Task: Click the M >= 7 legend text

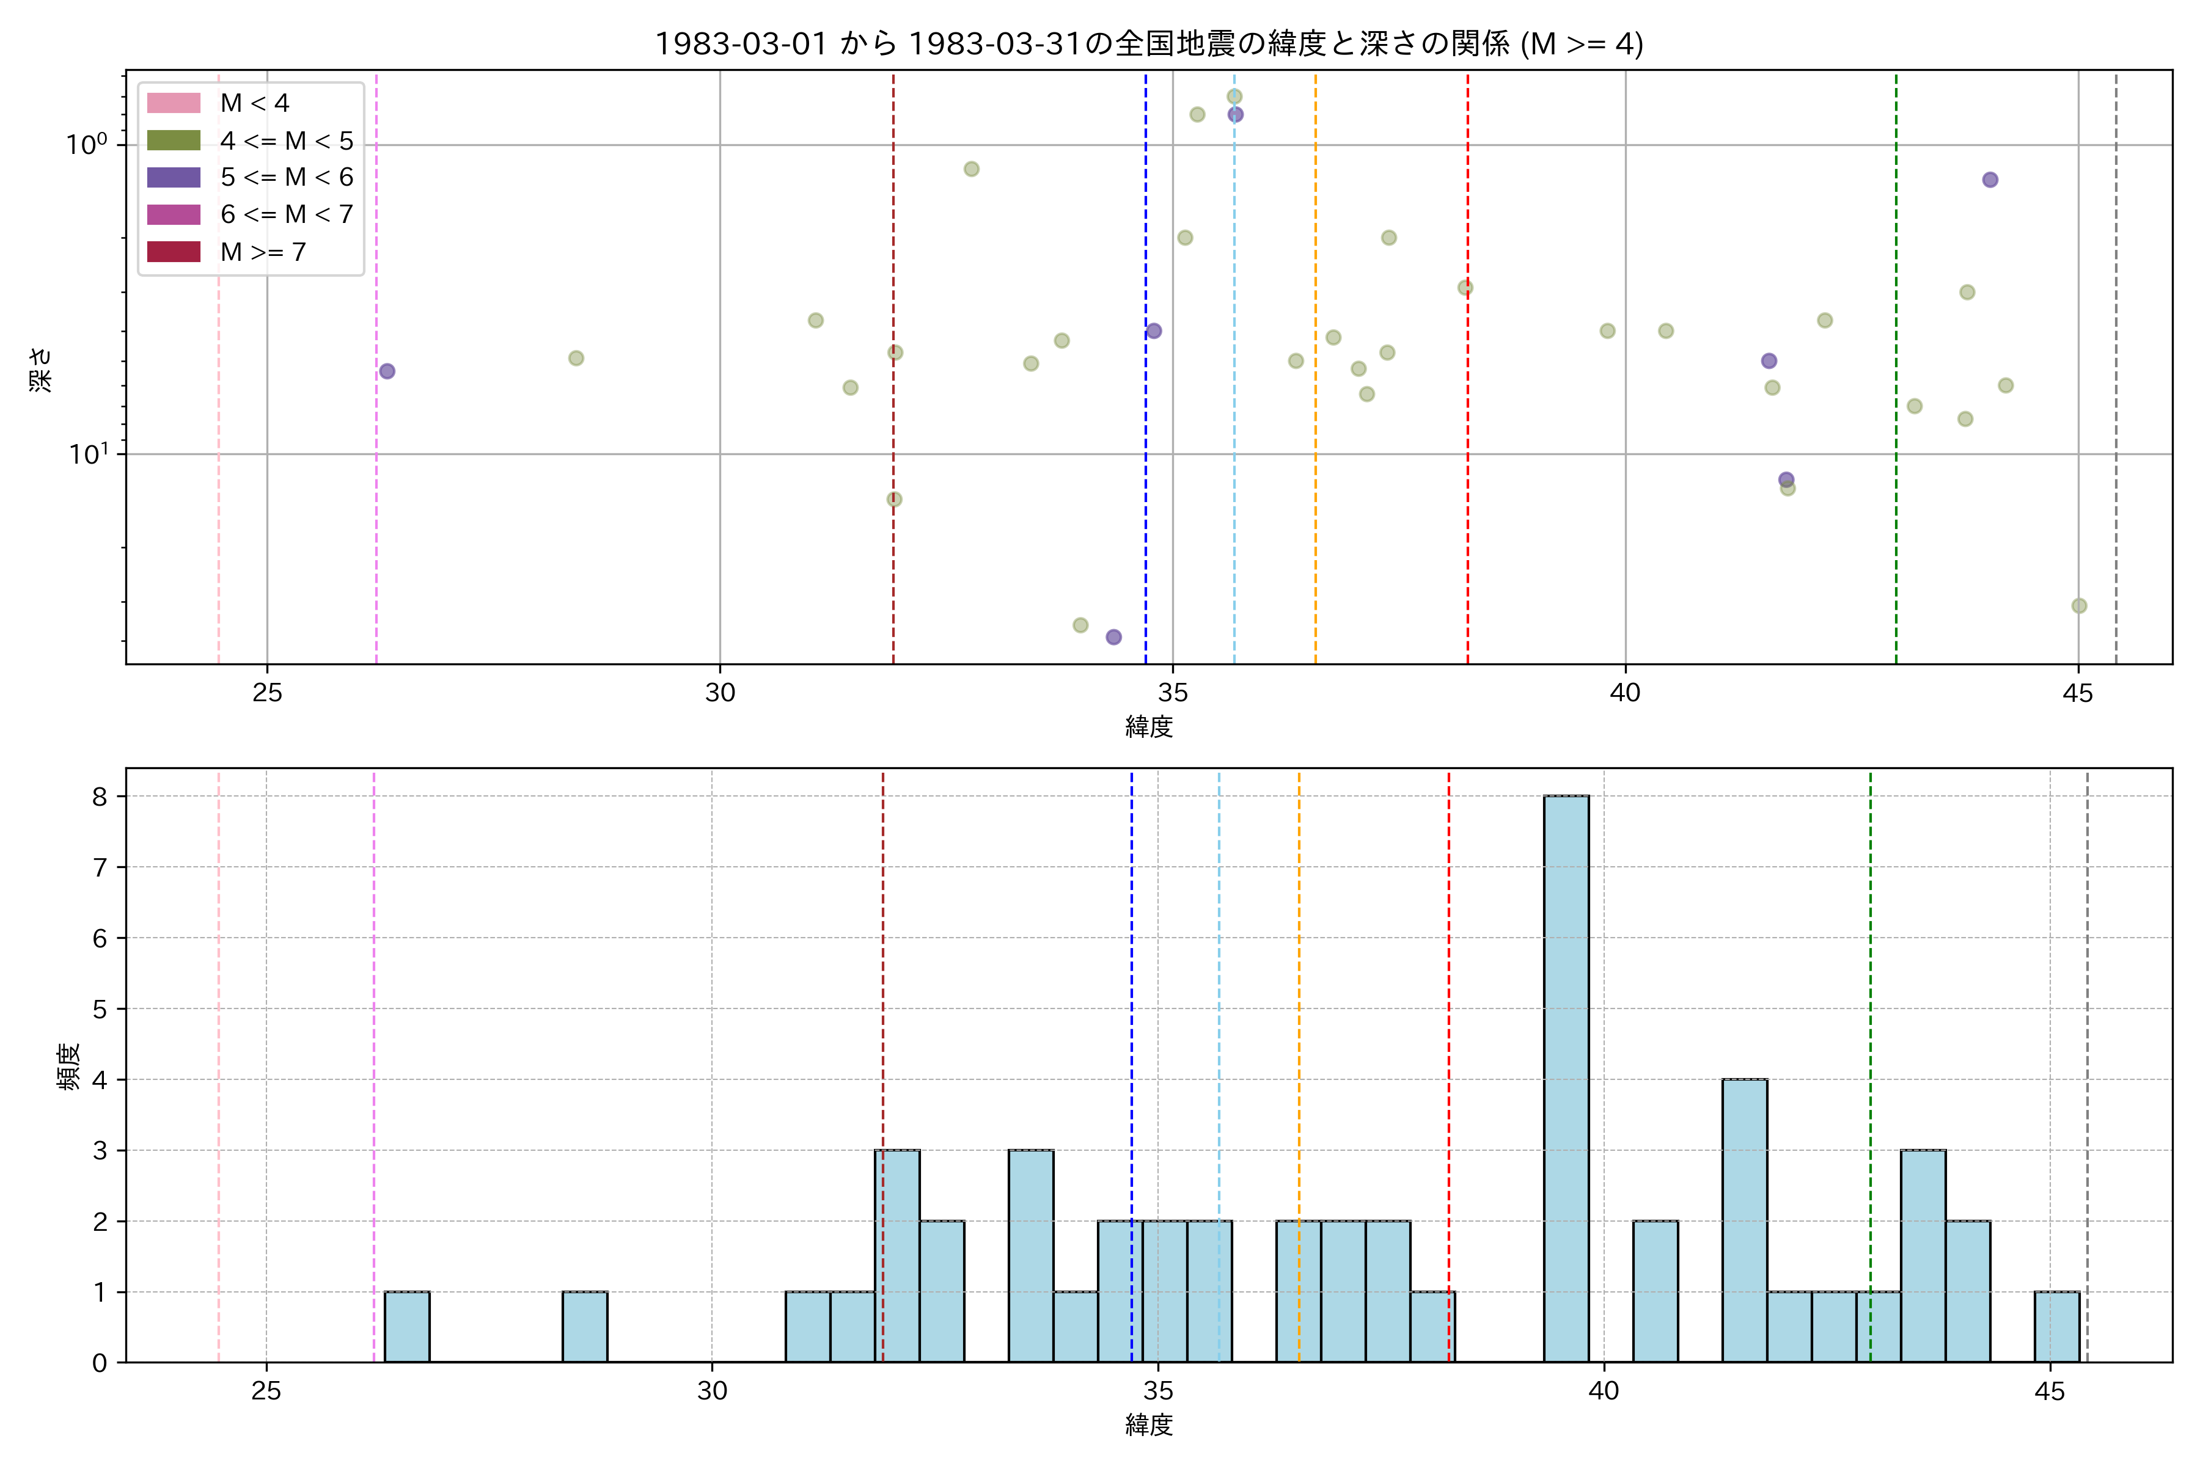Action: coord(263,252)
